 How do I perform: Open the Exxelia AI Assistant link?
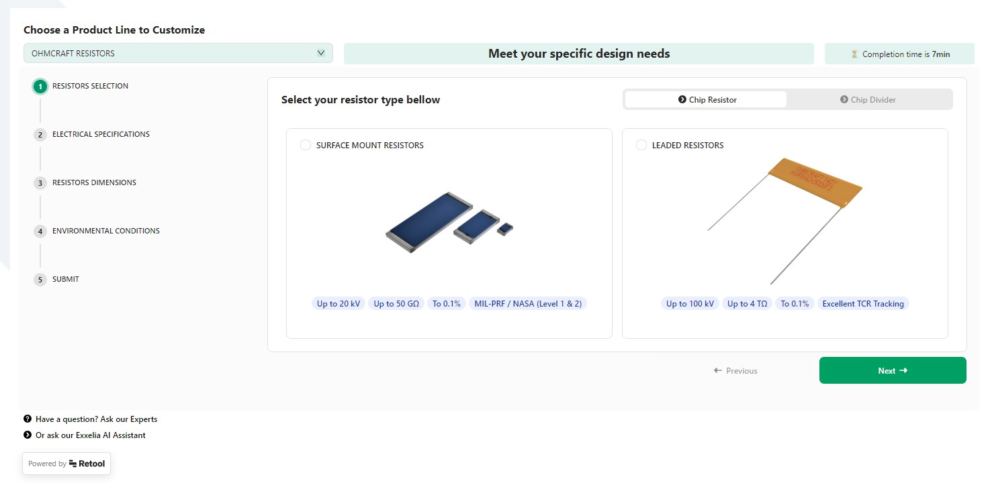(x=90, y=435)
